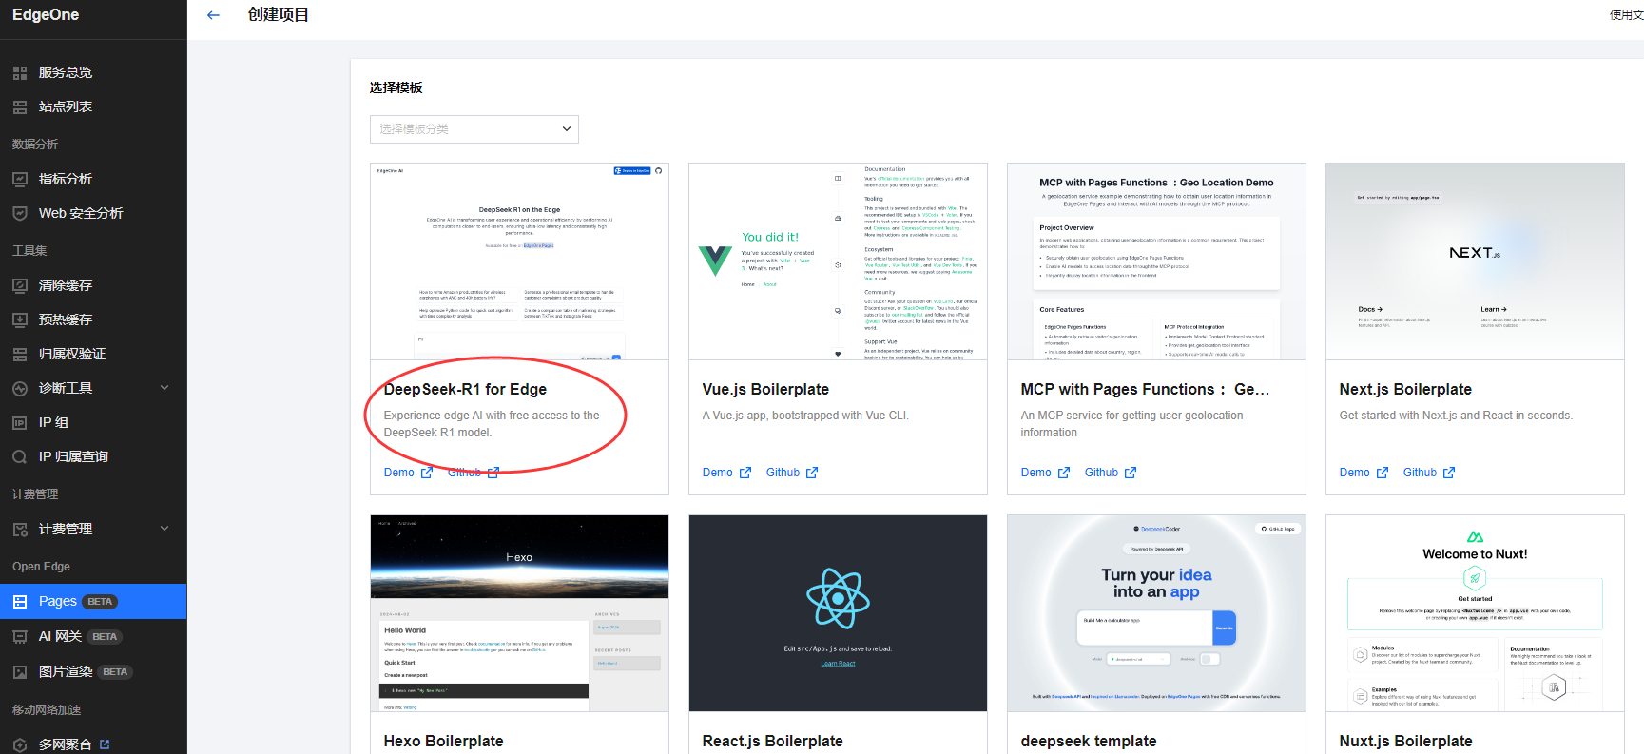Open Vue.js Boilerplate Github link
This screenshot has height=754, width=1644.
pos(783,473)
